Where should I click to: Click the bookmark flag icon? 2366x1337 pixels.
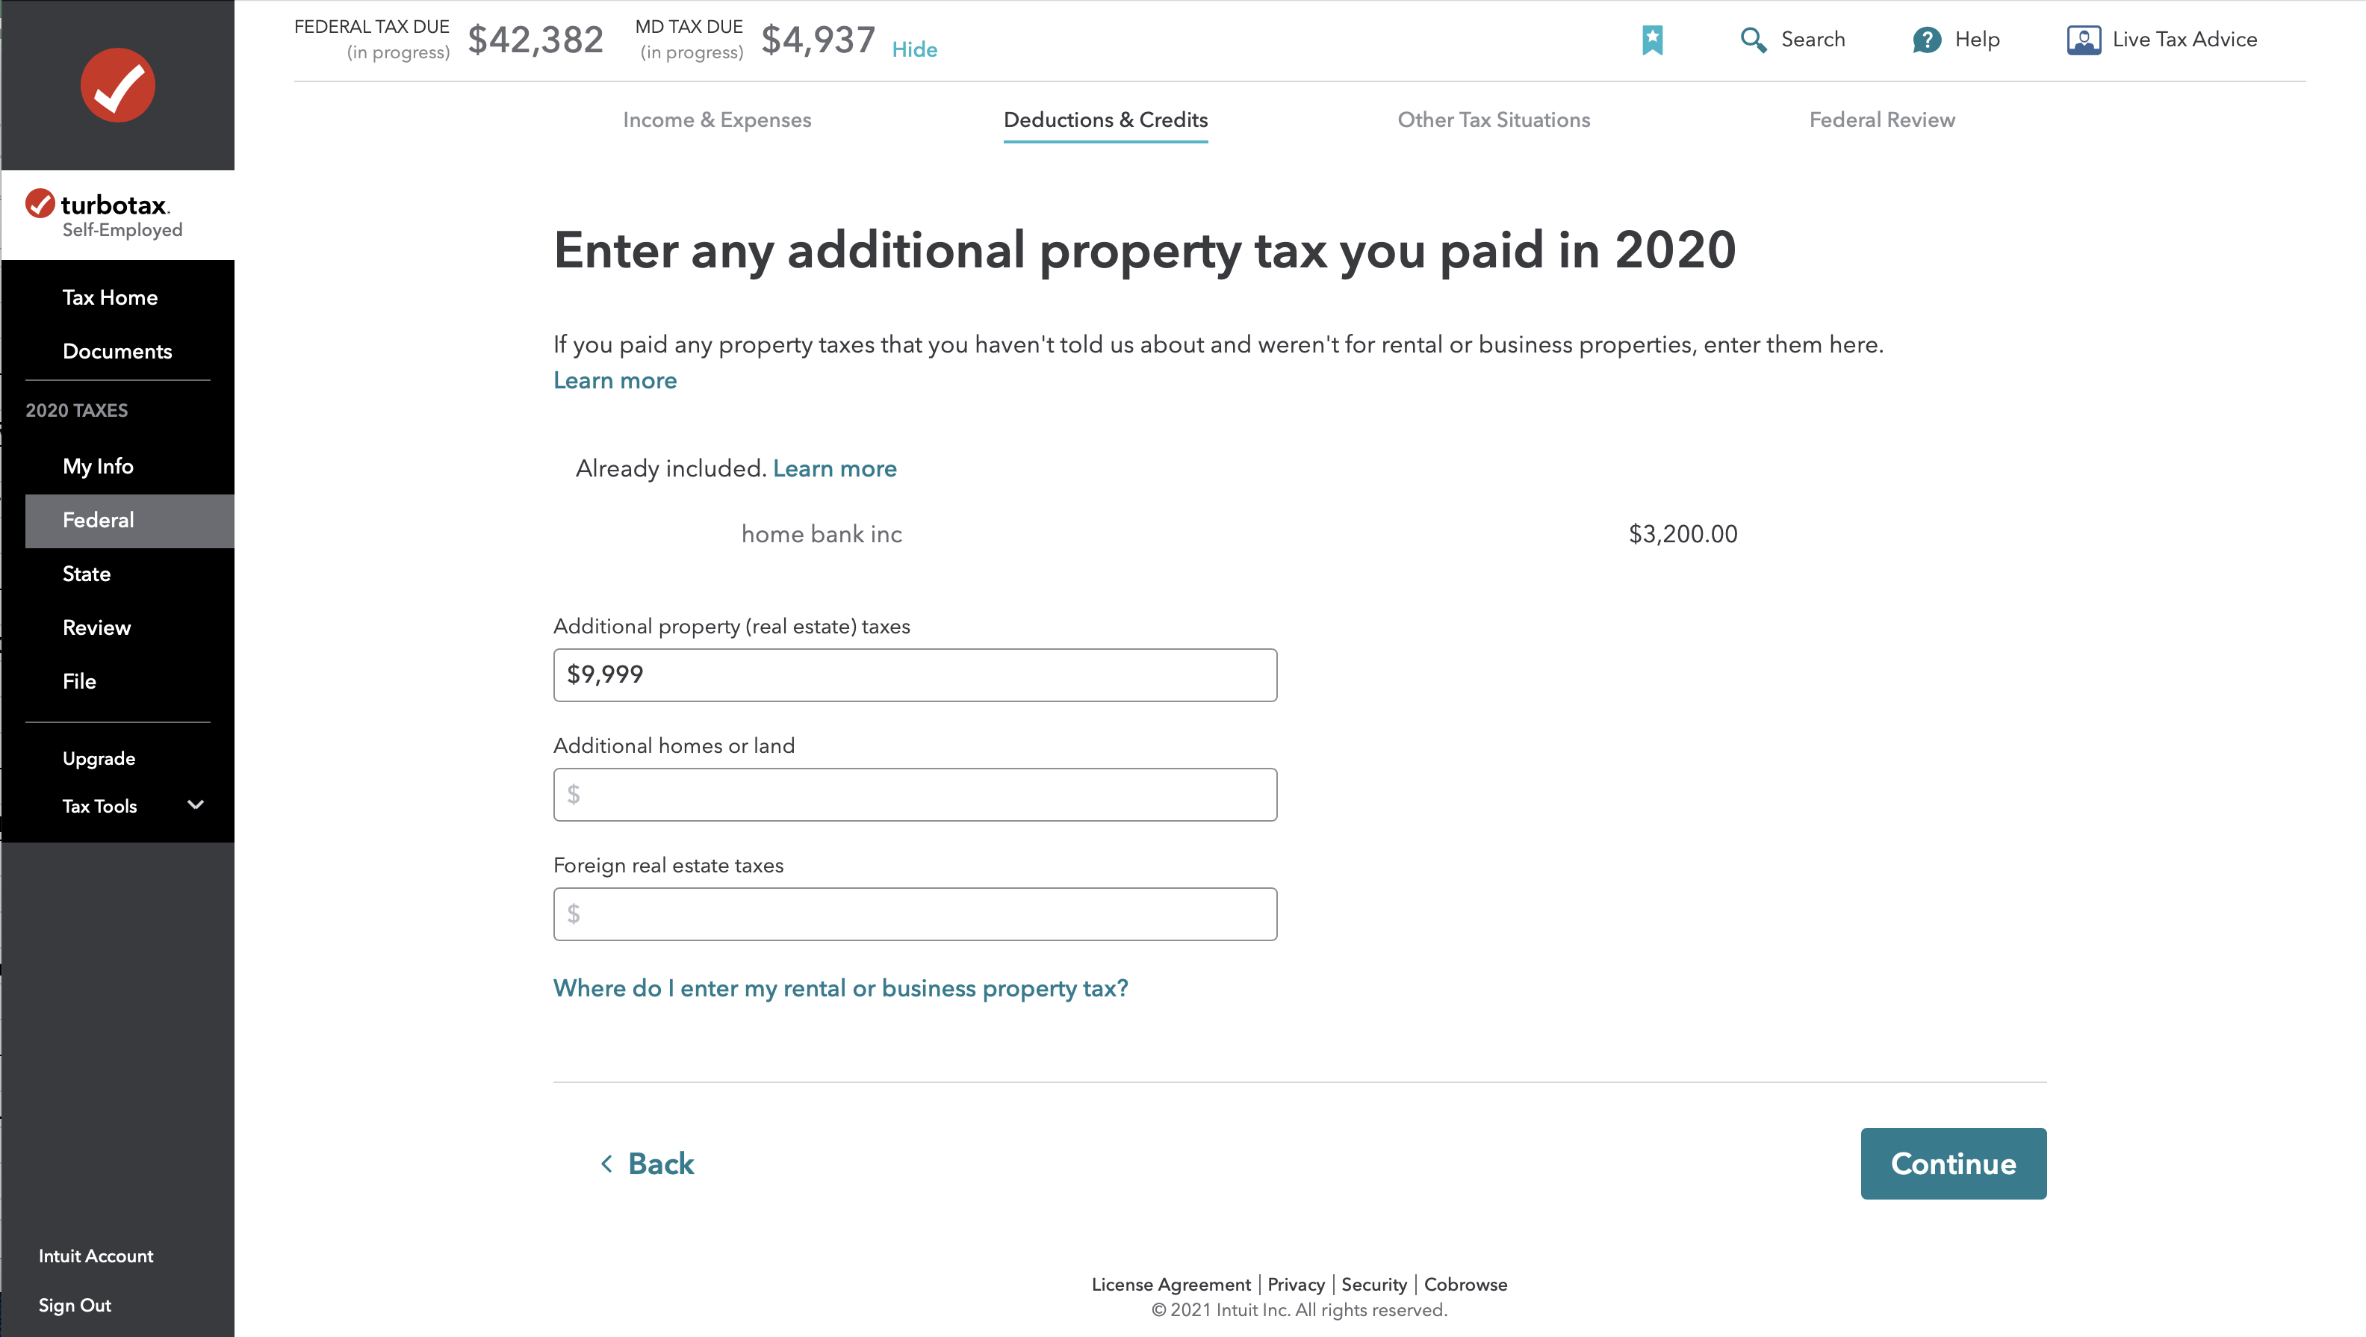(x=1651, y=40)
